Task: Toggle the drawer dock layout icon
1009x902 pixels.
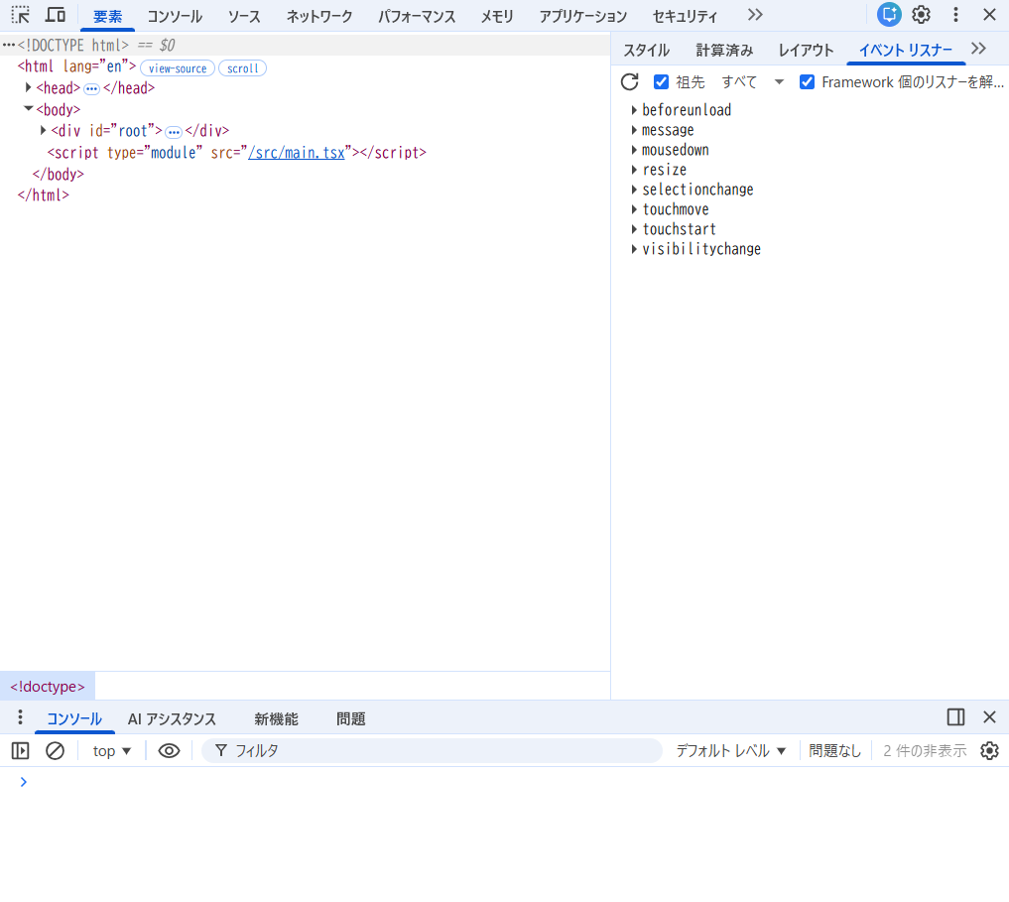Action: pos(955,717)
